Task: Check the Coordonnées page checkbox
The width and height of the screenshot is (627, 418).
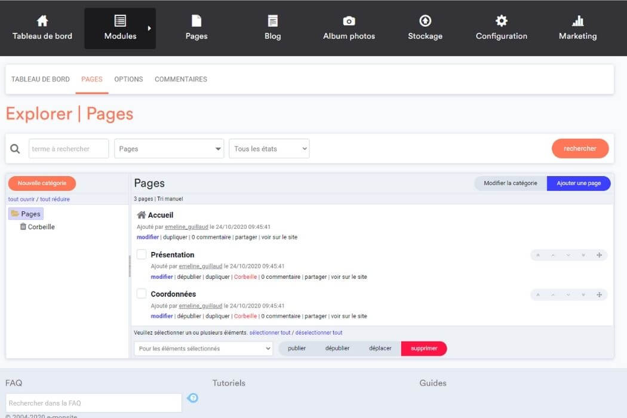Action: pyautogui.click(x=141, y=293)
